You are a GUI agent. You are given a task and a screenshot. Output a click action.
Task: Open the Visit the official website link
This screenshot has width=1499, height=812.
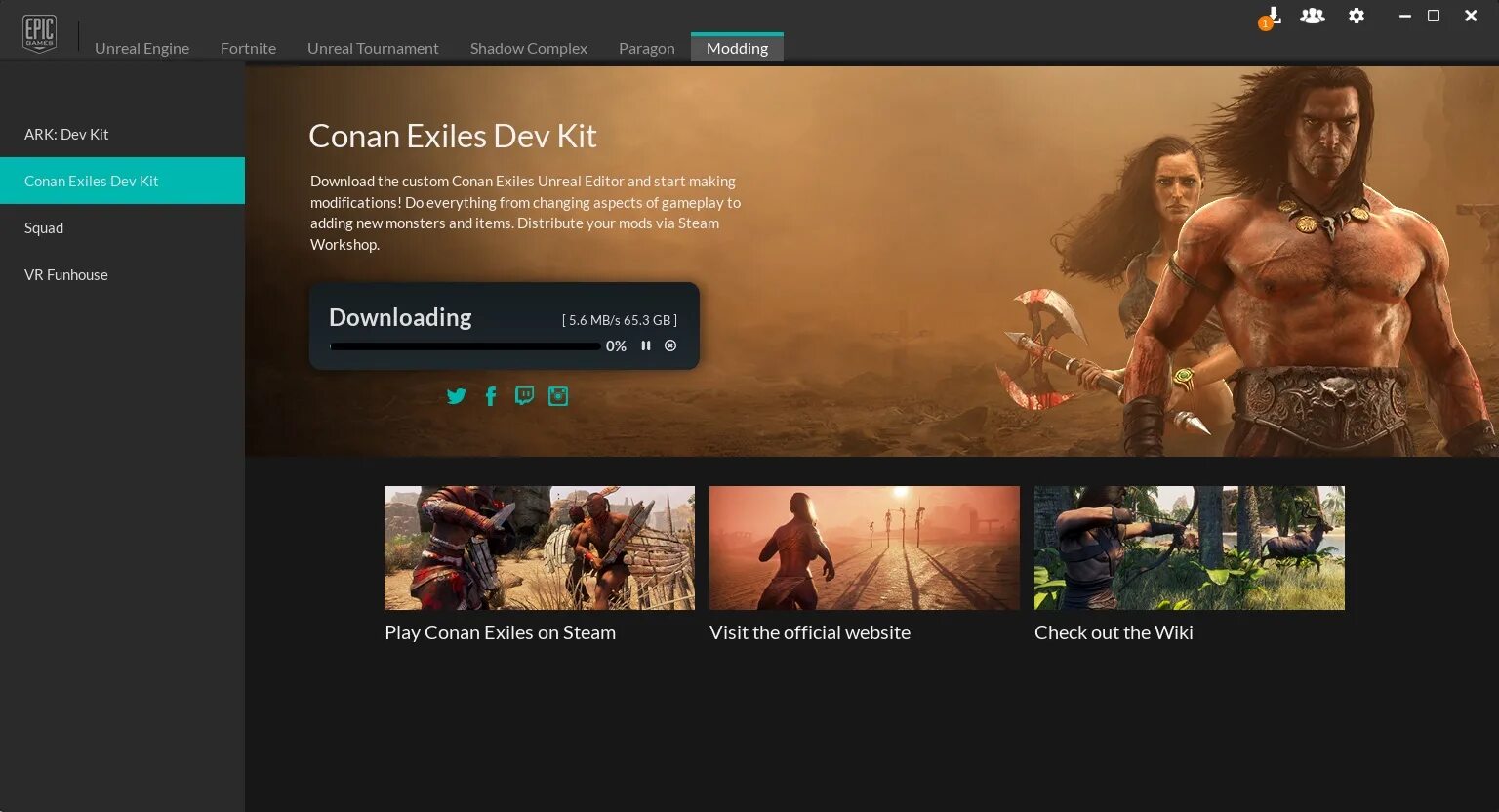[x=810, y=632]
